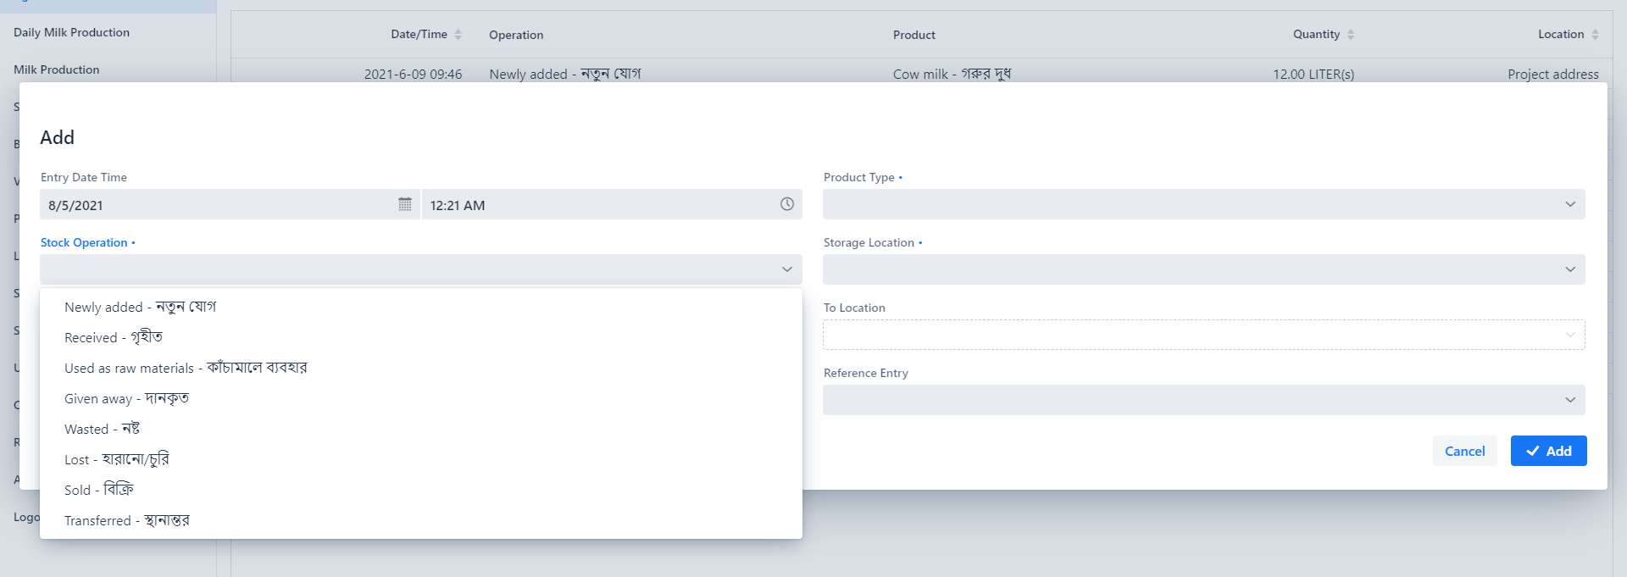Choose Sold from the dropdown list

[x=99, y=490]
